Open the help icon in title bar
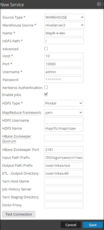 point(99,4)
